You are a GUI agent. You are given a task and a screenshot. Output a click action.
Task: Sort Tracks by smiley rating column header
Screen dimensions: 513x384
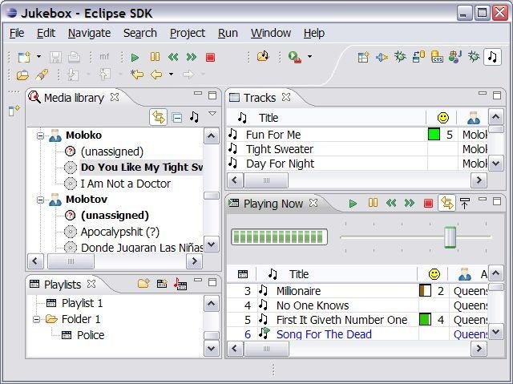[x=443, y=118]
